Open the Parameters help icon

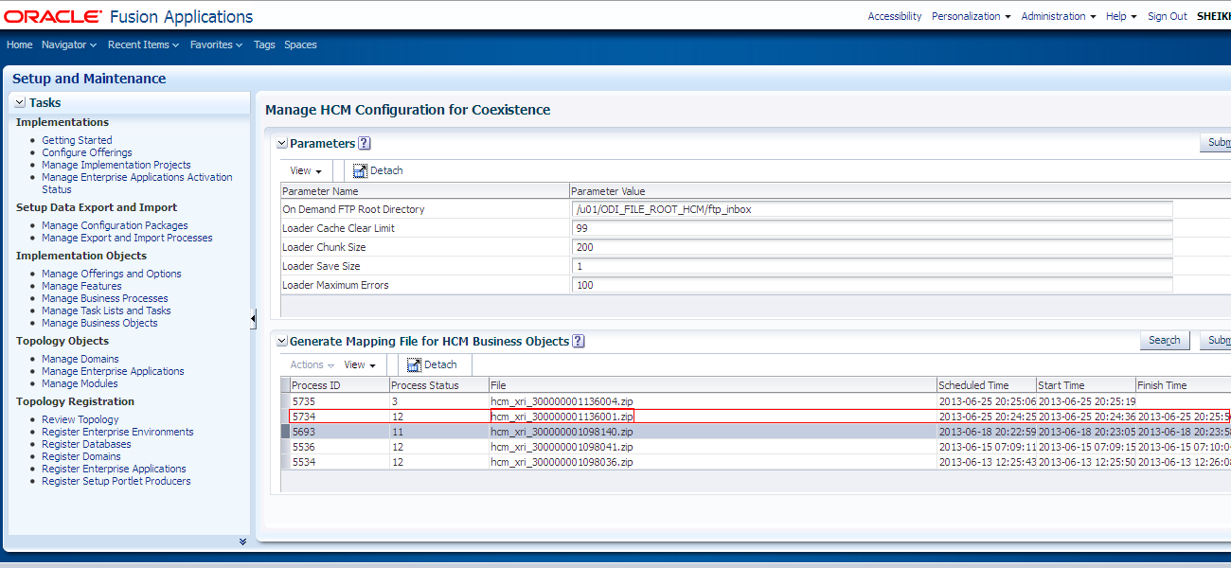click(365, 144)
